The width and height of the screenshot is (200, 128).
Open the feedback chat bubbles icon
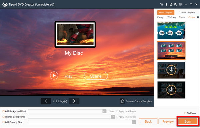pyautogui.click(x=176, y=4)
